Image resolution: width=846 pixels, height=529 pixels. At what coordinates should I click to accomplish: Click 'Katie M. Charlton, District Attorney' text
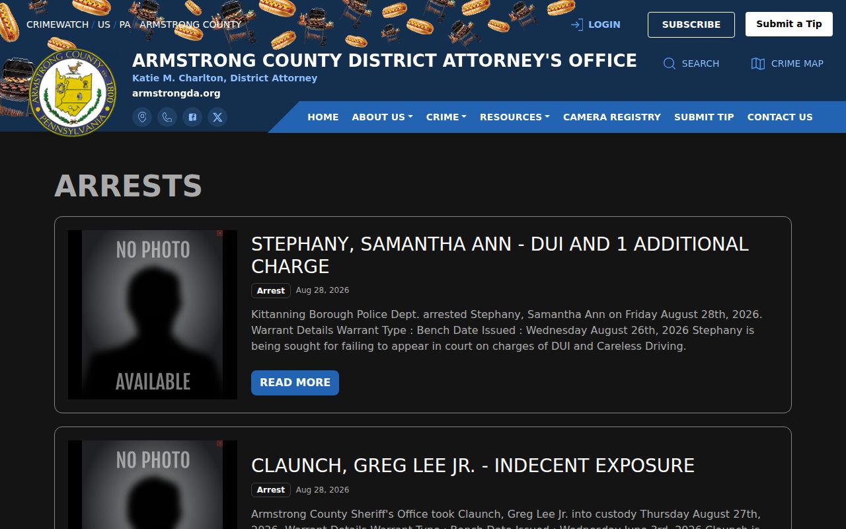tap(225, 78)
